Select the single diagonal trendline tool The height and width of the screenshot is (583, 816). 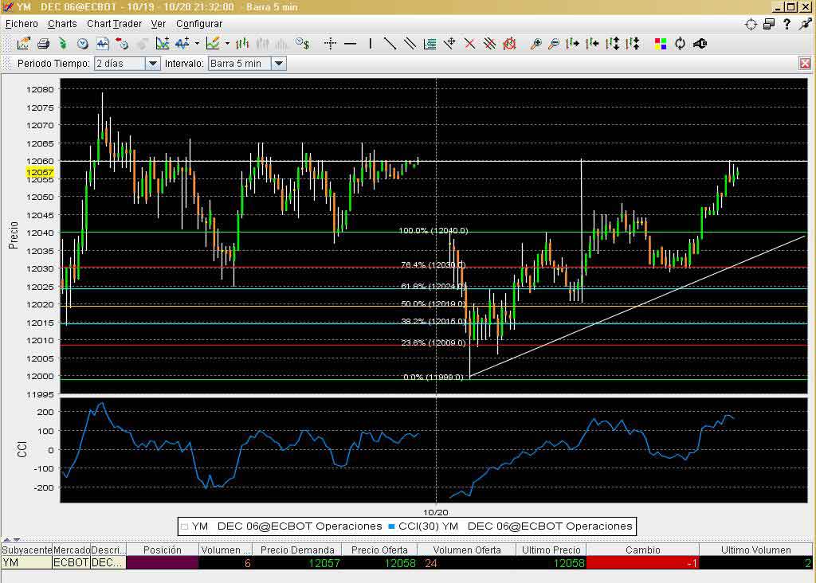390,44
